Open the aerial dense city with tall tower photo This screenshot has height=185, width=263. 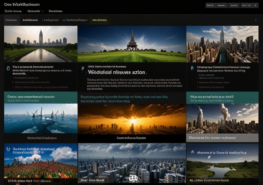[222, 44]
